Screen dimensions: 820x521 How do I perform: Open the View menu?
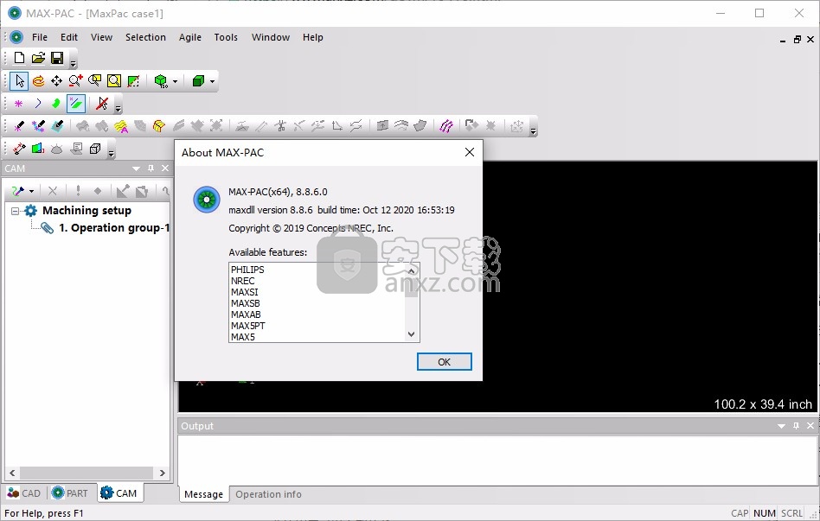(x=101, y=37)
